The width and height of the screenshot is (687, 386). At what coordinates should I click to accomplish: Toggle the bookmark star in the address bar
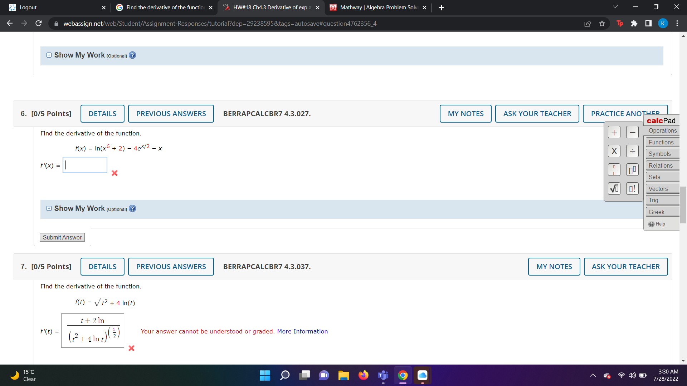point(601,23)
